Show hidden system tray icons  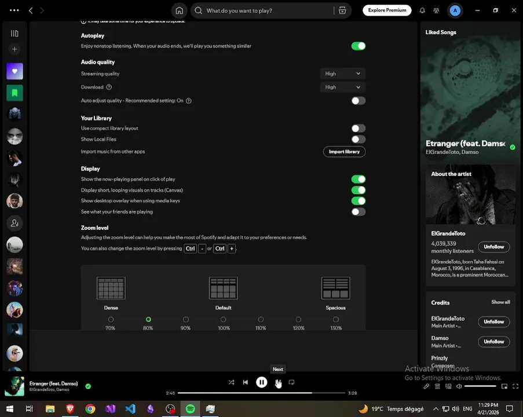point(436,409)
